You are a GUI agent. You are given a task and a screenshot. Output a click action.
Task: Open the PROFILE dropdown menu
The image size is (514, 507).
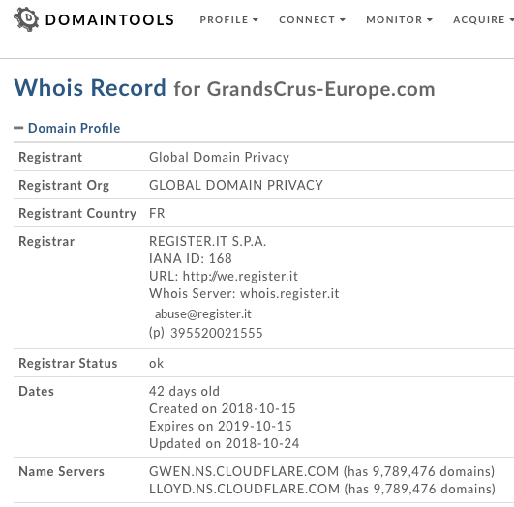pos(229,20)
